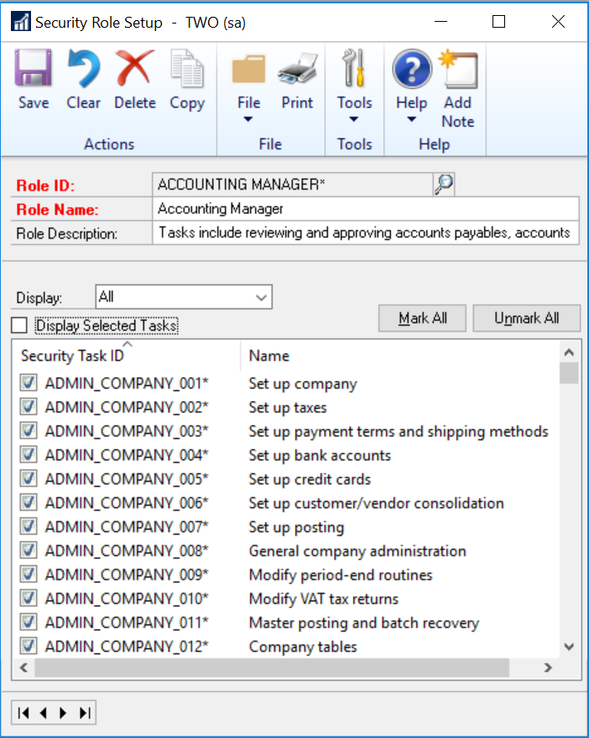Select 'Modify VAT tax returns' task name
This screenshot has width=589, height=738.
(x=324, y=599)
